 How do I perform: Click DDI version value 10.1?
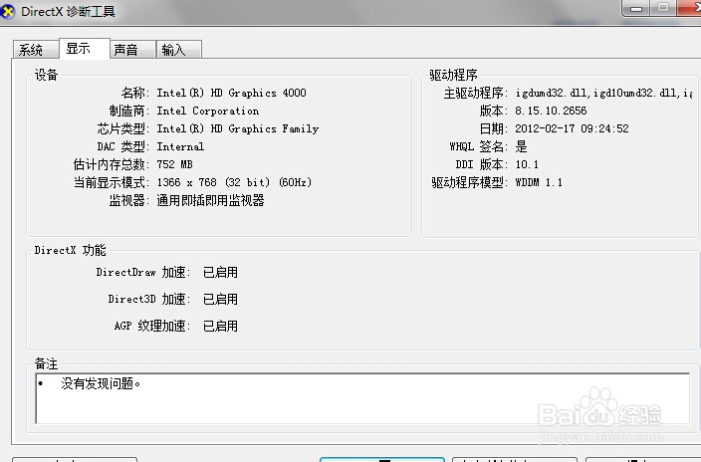[527, 164]
